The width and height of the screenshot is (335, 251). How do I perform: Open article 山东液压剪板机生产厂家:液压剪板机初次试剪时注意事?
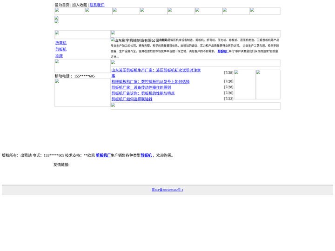(x=156, y=73)
